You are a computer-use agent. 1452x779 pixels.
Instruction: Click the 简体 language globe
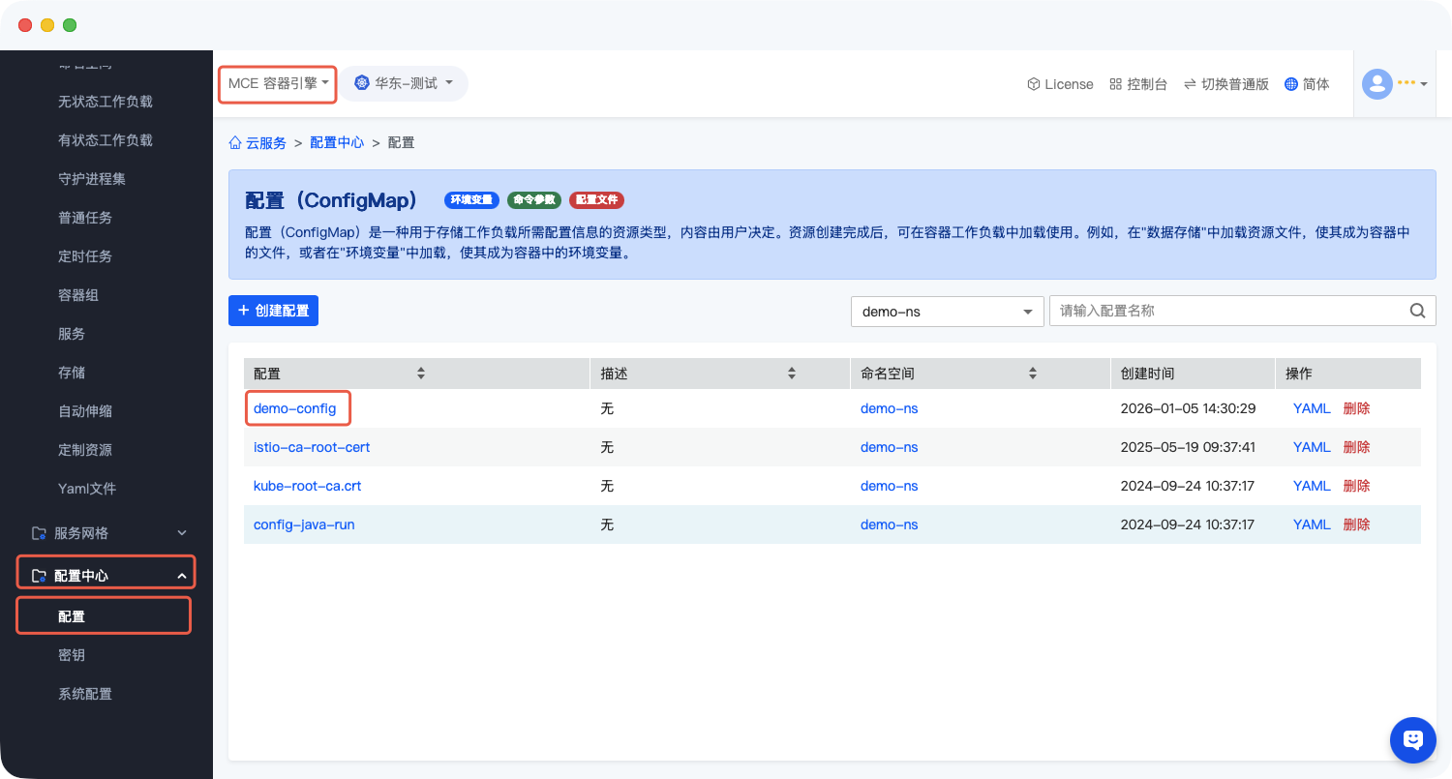(1290, 84)
